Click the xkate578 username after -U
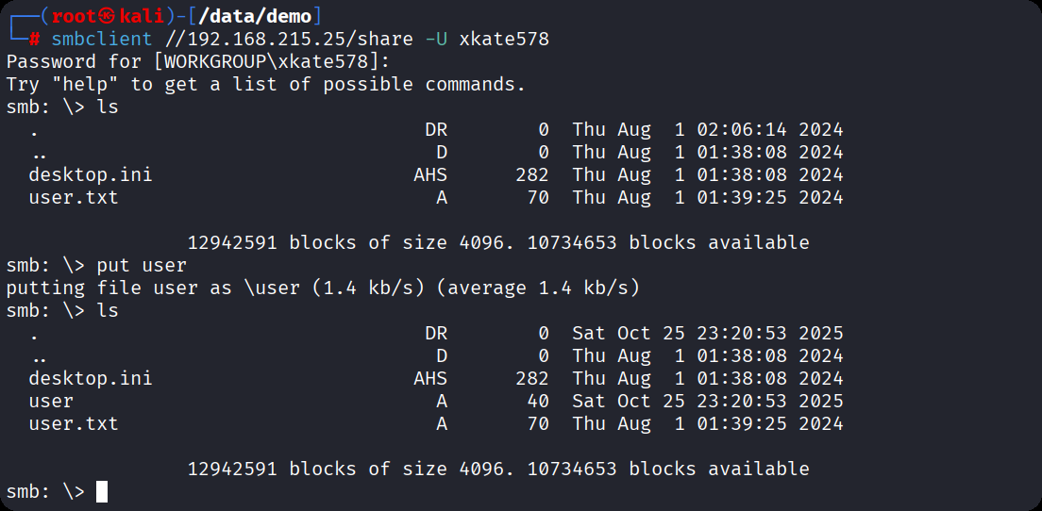This screenshot has width=1042, height=511. (x=504, y=39)
